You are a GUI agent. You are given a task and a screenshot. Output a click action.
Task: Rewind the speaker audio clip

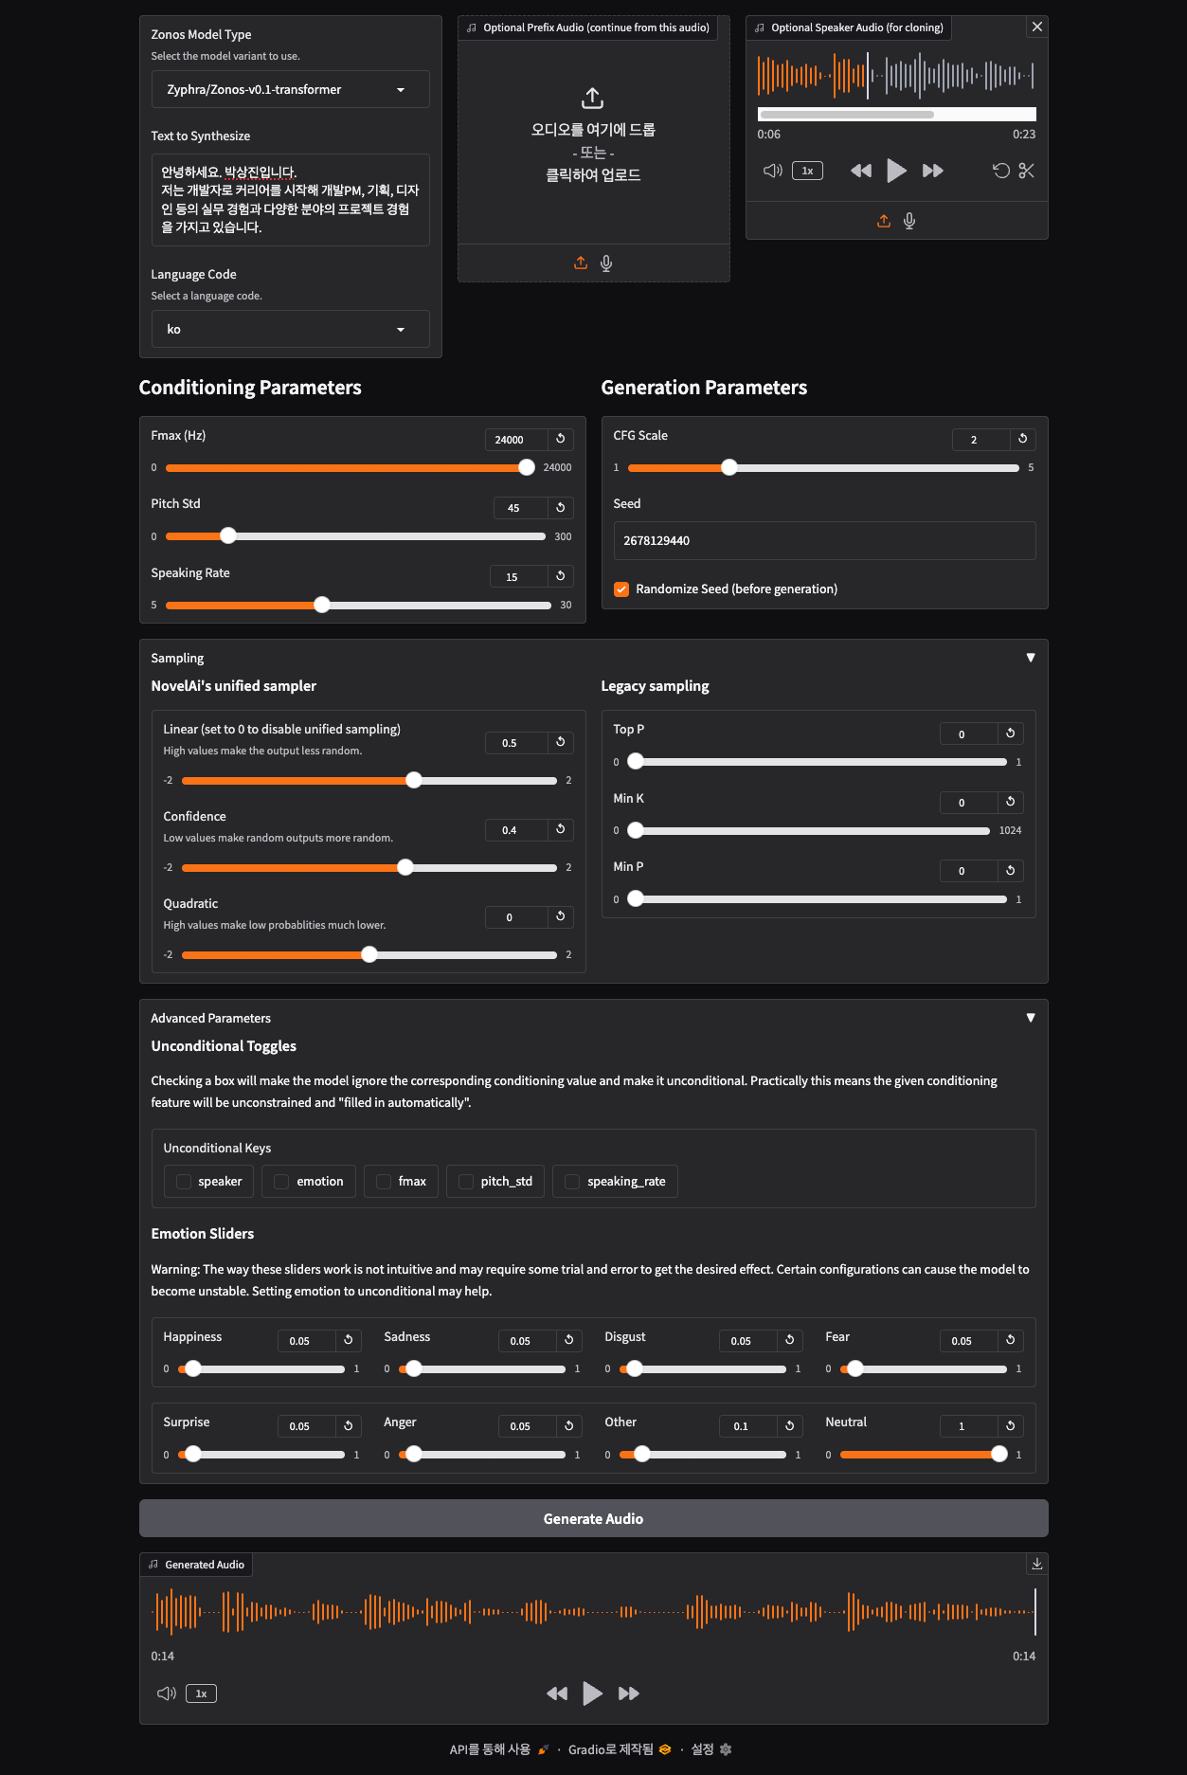860,171
